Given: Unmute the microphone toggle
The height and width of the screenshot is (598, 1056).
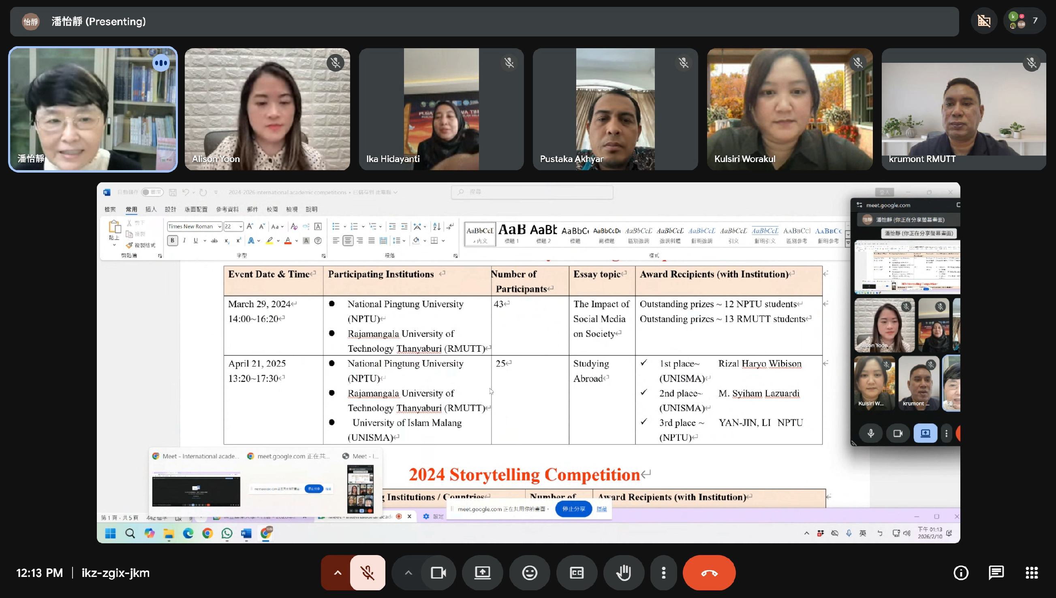Looking at the screenshot, I should [367, 572].
